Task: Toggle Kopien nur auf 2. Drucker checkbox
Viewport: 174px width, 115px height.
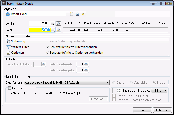Action: pyautogui.click(x=114, y=96)
